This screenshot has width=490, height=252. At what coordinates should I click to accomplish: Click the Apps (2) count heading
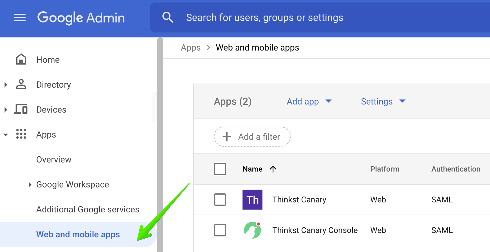click(x=233, y=101)
